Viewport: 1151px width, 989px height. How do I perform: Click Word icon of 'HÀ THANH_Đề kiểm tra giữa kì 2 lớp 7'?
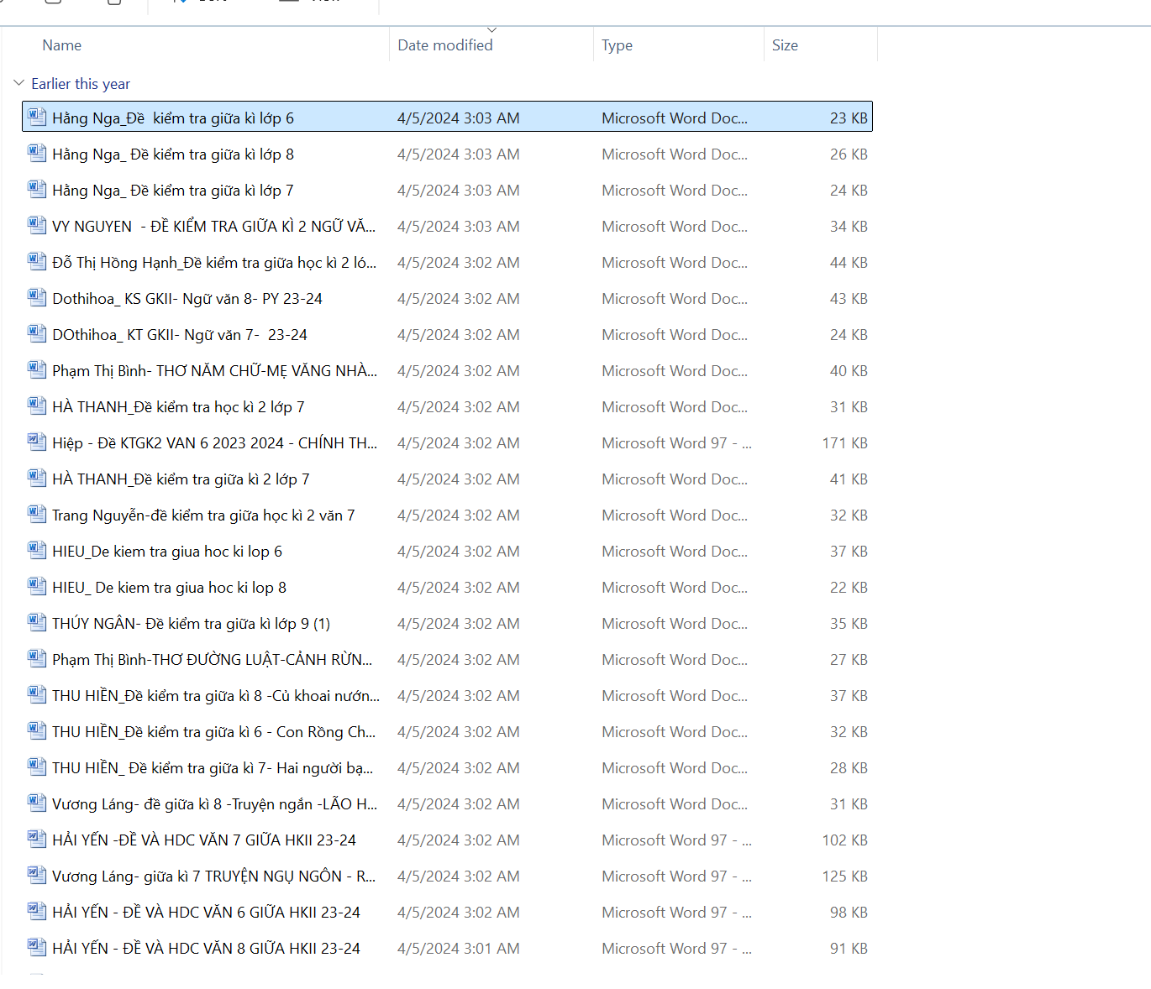[x=37, y=478]
